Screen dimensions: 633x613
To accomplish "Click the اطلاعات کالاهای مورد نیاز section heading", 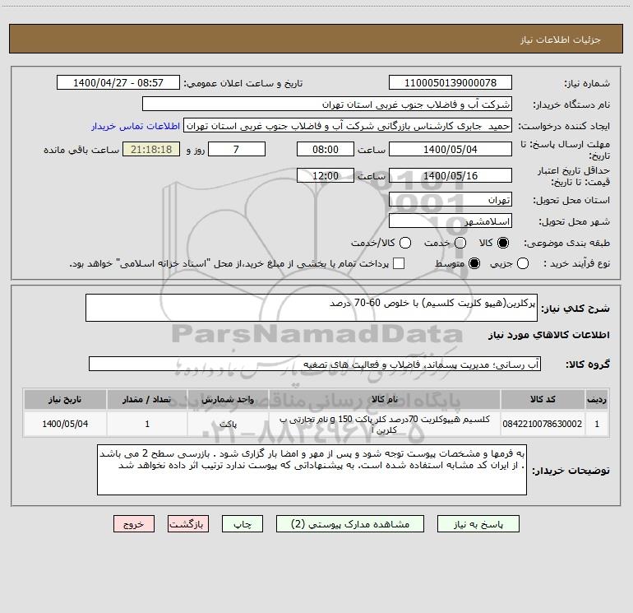I will point(548,335).
